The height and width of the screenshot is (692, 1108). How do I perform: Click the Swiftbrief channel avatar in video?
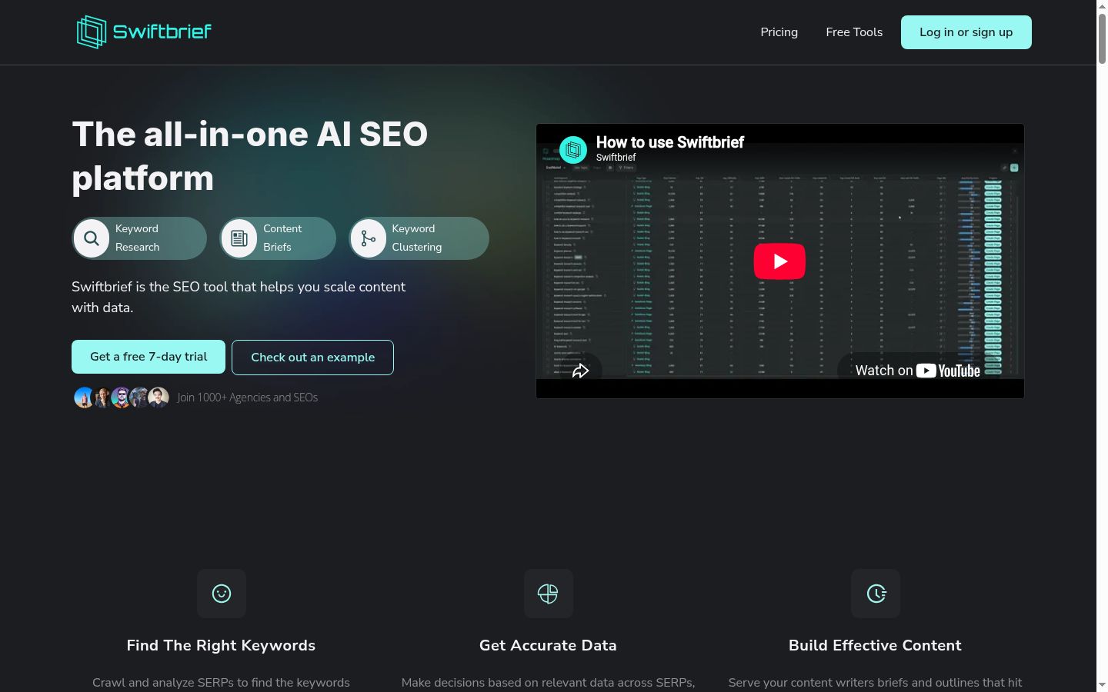(573, 149)
